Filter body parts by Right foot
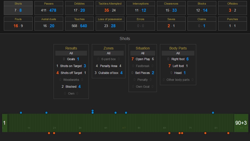Screen dimensions: 250x141 click(178, 59)
